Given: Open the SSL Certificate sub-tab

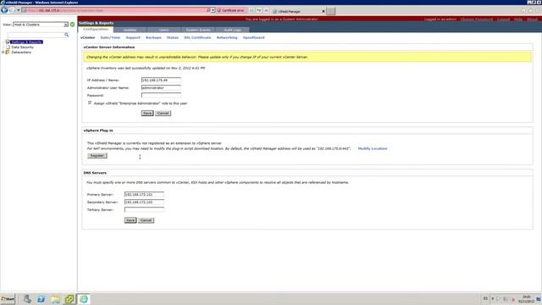Looking at the screenshot, I should click(197, 37).
